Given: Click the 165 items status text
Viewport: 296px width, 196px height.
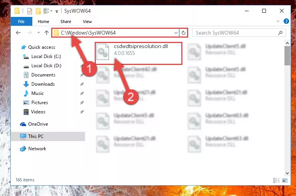Looking at the screenshot, I should [x=25, y=180].
